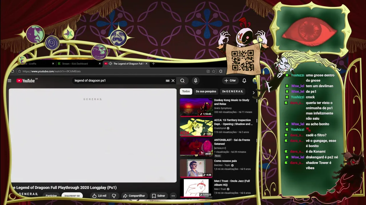Click the magnifier search button

coord(182,81)
